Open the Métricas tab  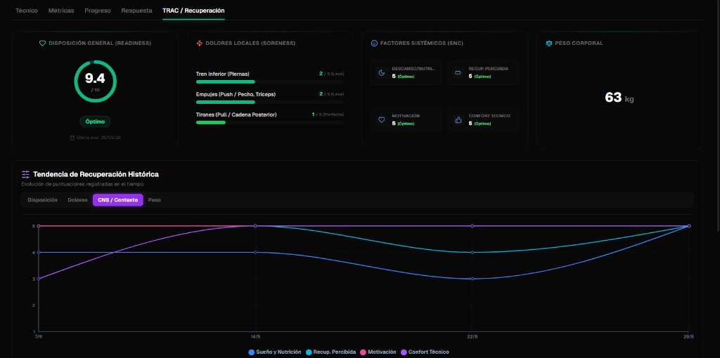pyautogui.click(x=61, y=10)
